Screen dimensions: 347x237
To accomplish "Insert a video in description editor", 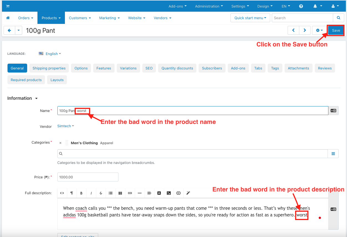I will [x=178, y=193].
